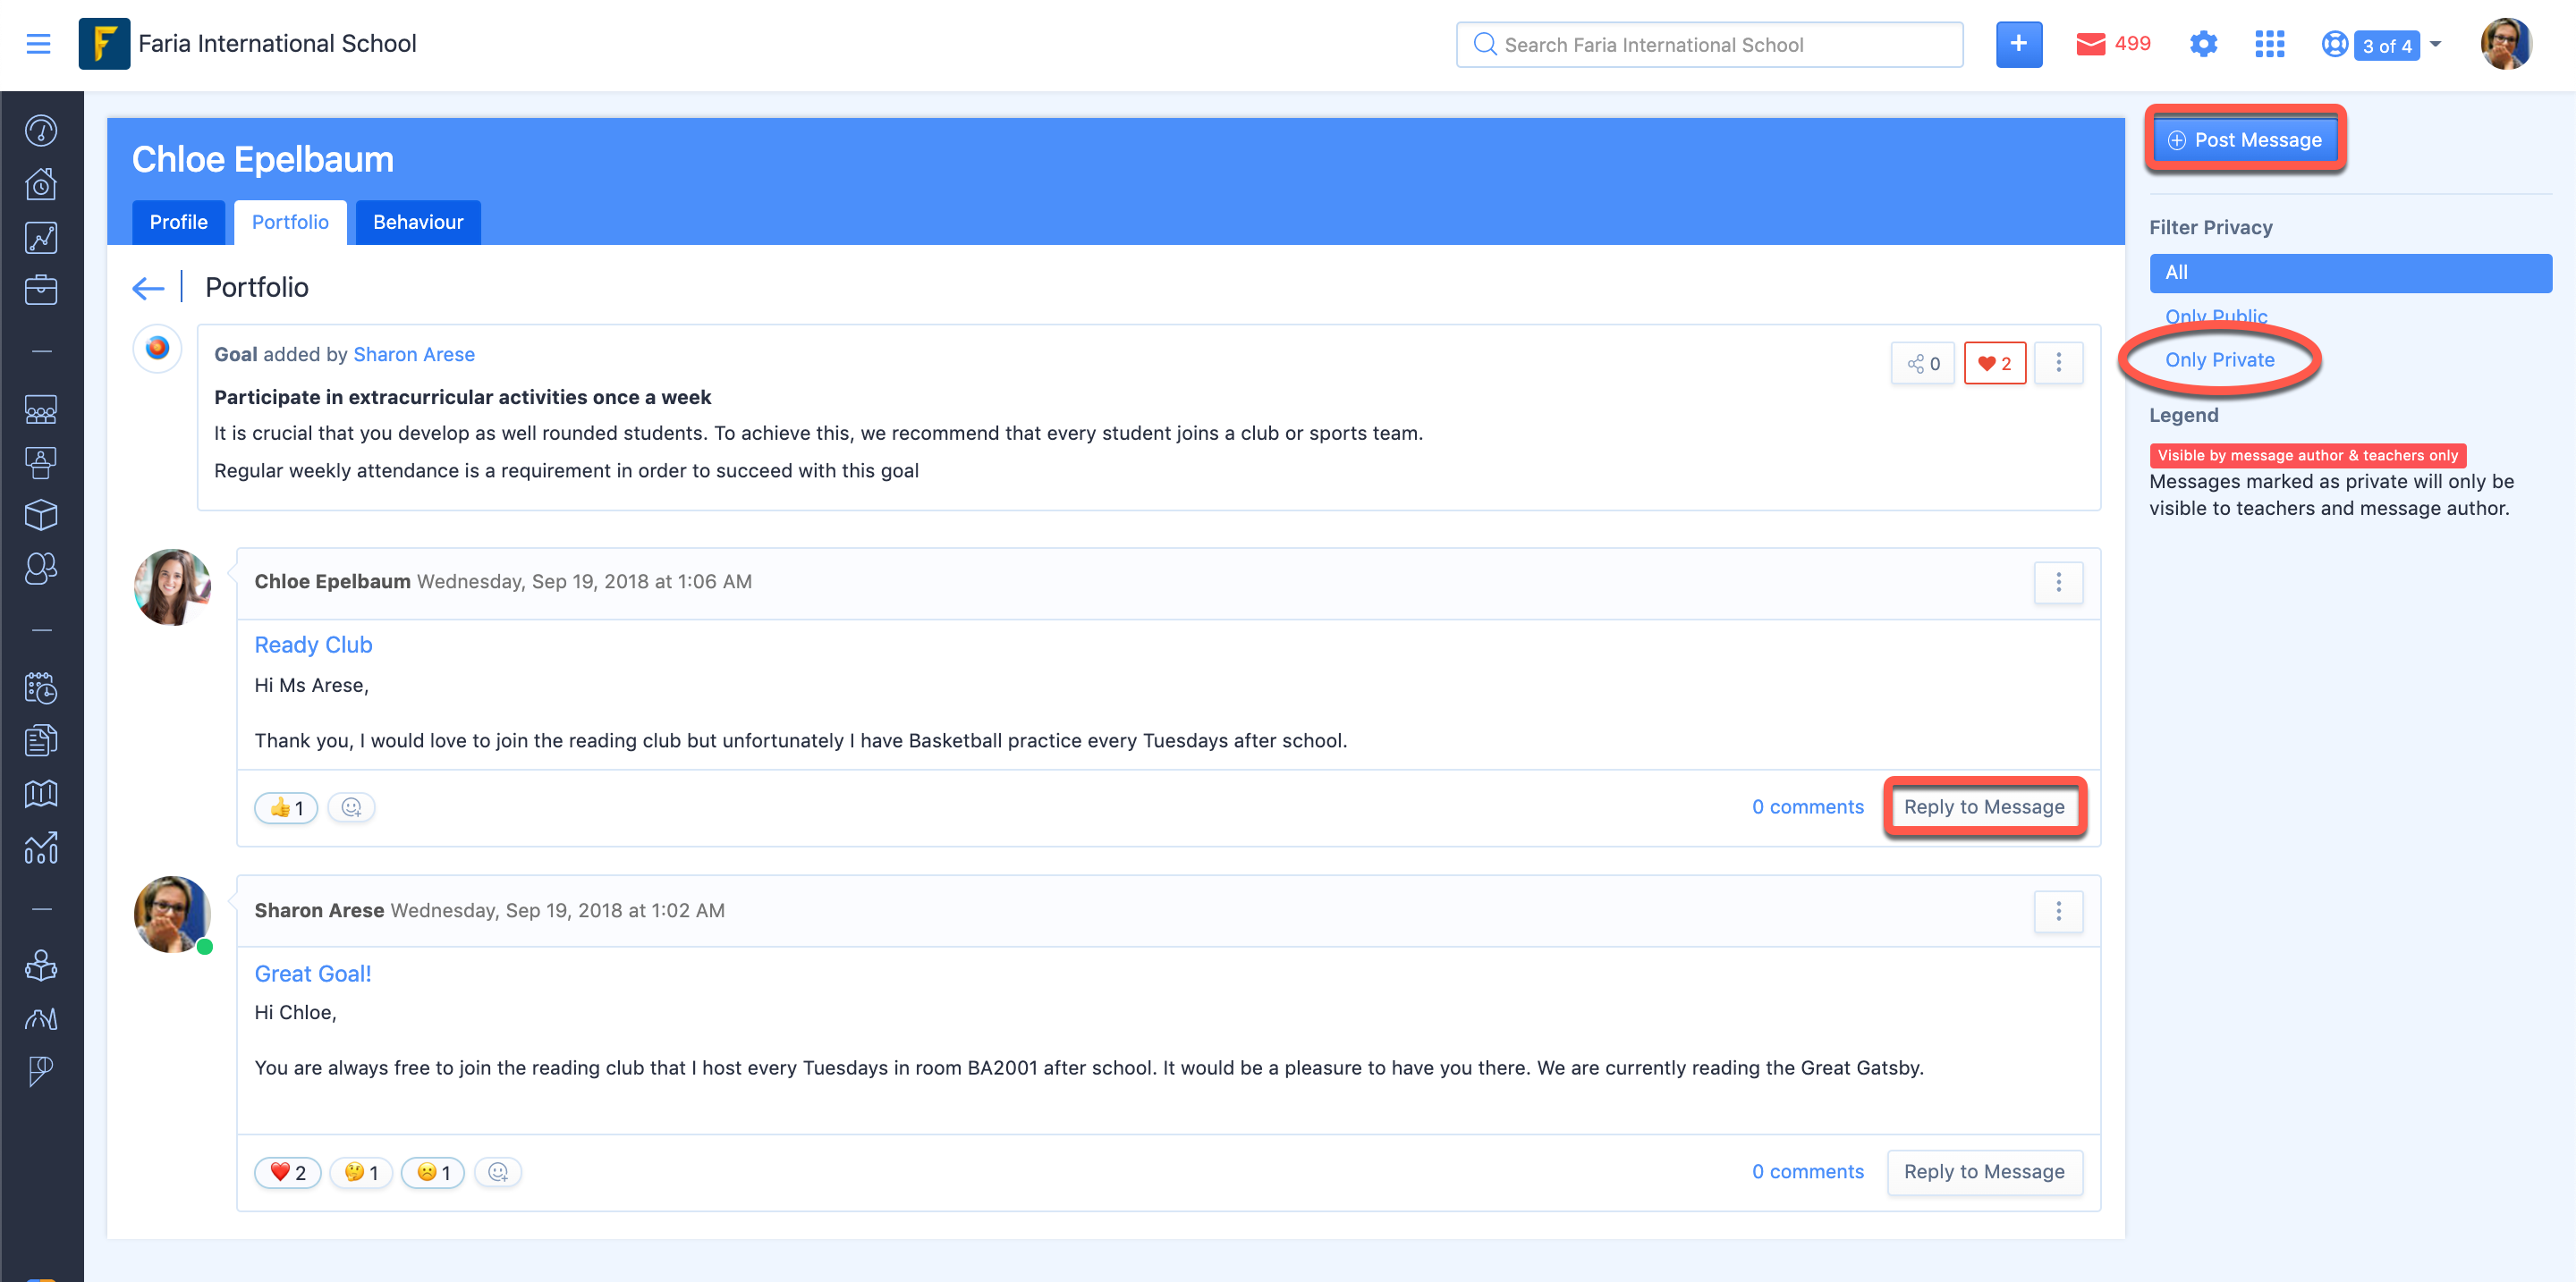Filter by Only Private messages

point(2219,359)
